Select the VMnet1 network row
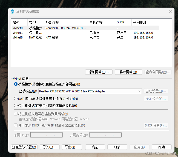This screenshot has width=178, height=157. [85, 33]
